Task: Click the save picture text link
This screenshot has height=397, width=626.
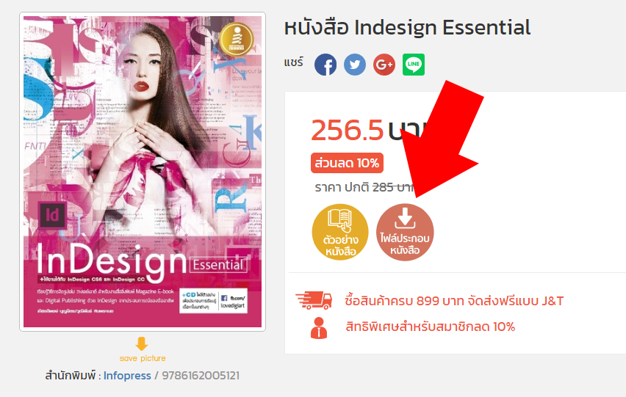Action: point(143,358)
